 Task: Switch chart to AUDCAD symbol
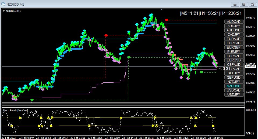coord(234,22)
